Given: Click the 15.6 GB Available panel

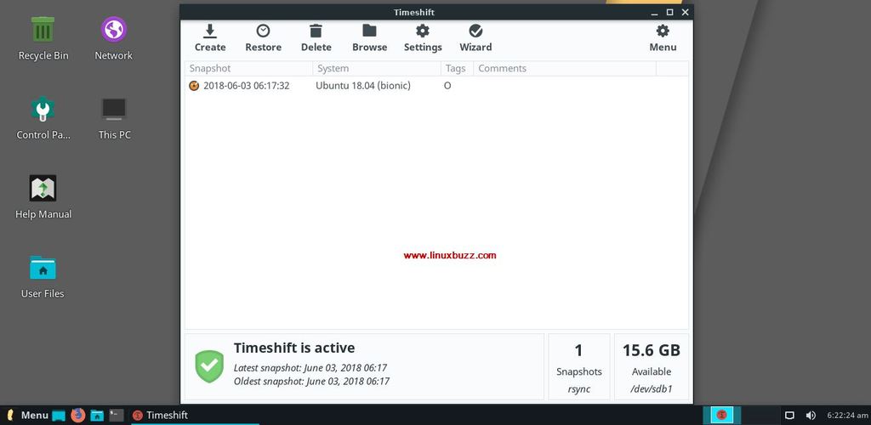Looking at the screenshot, I should point(652,366).
